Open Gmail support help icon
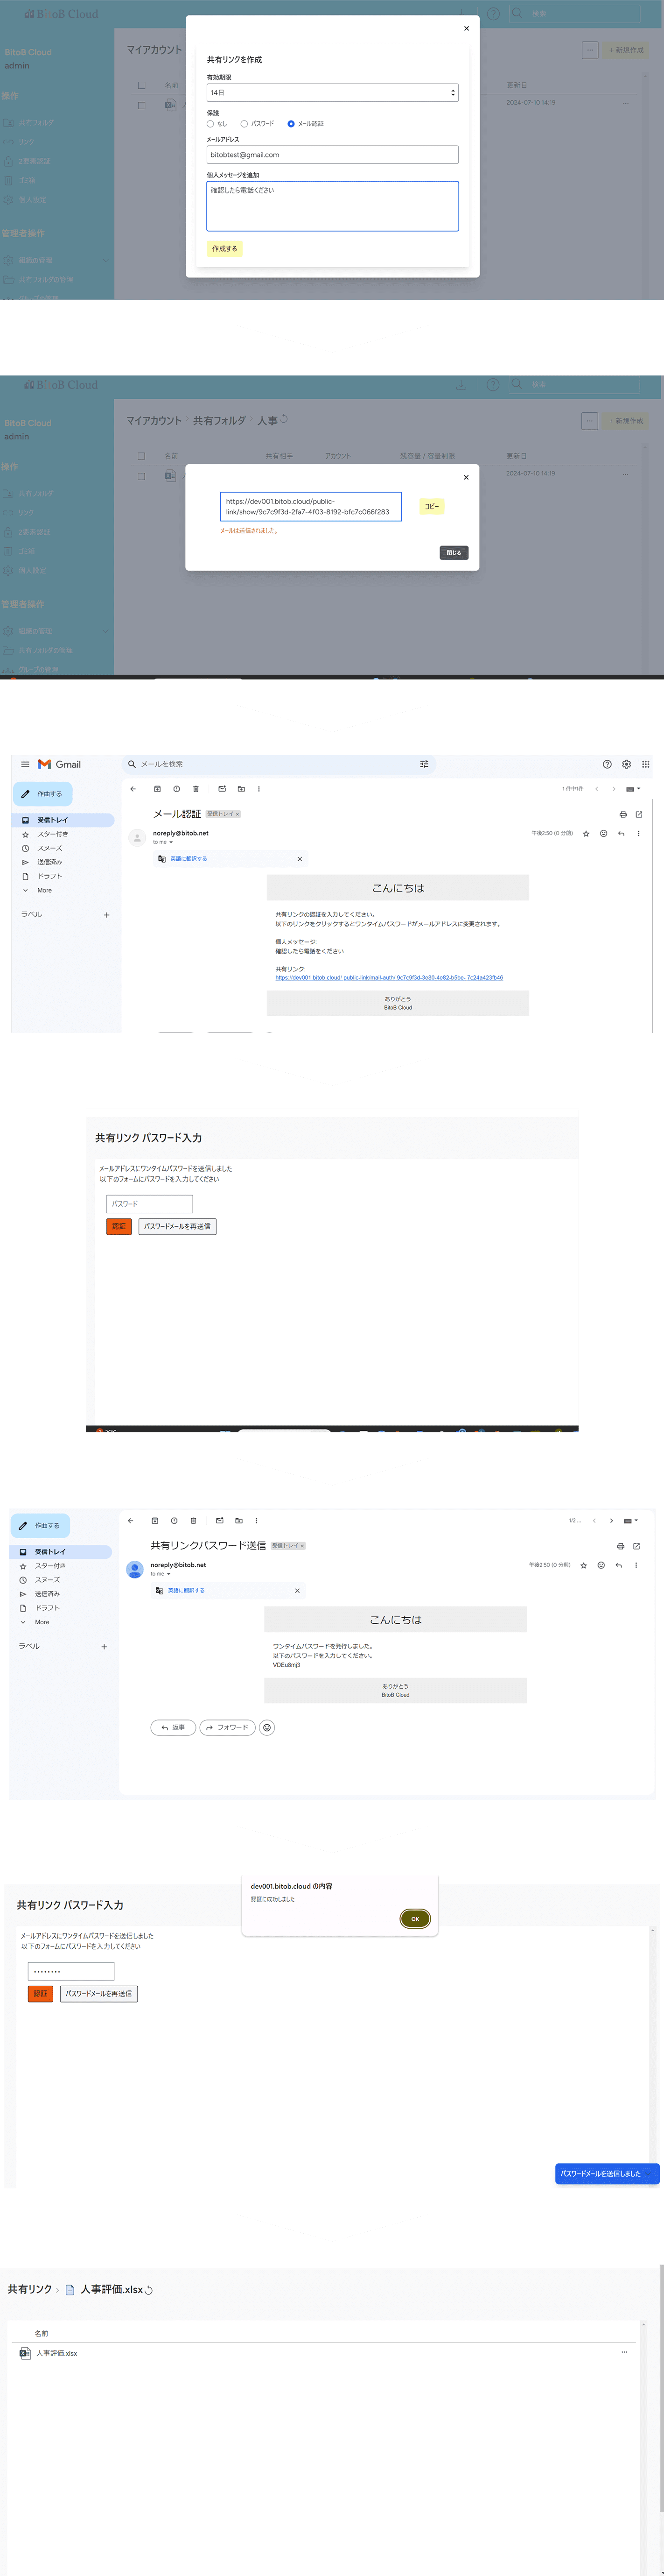 pyautogui.click(x=607, y=764)
